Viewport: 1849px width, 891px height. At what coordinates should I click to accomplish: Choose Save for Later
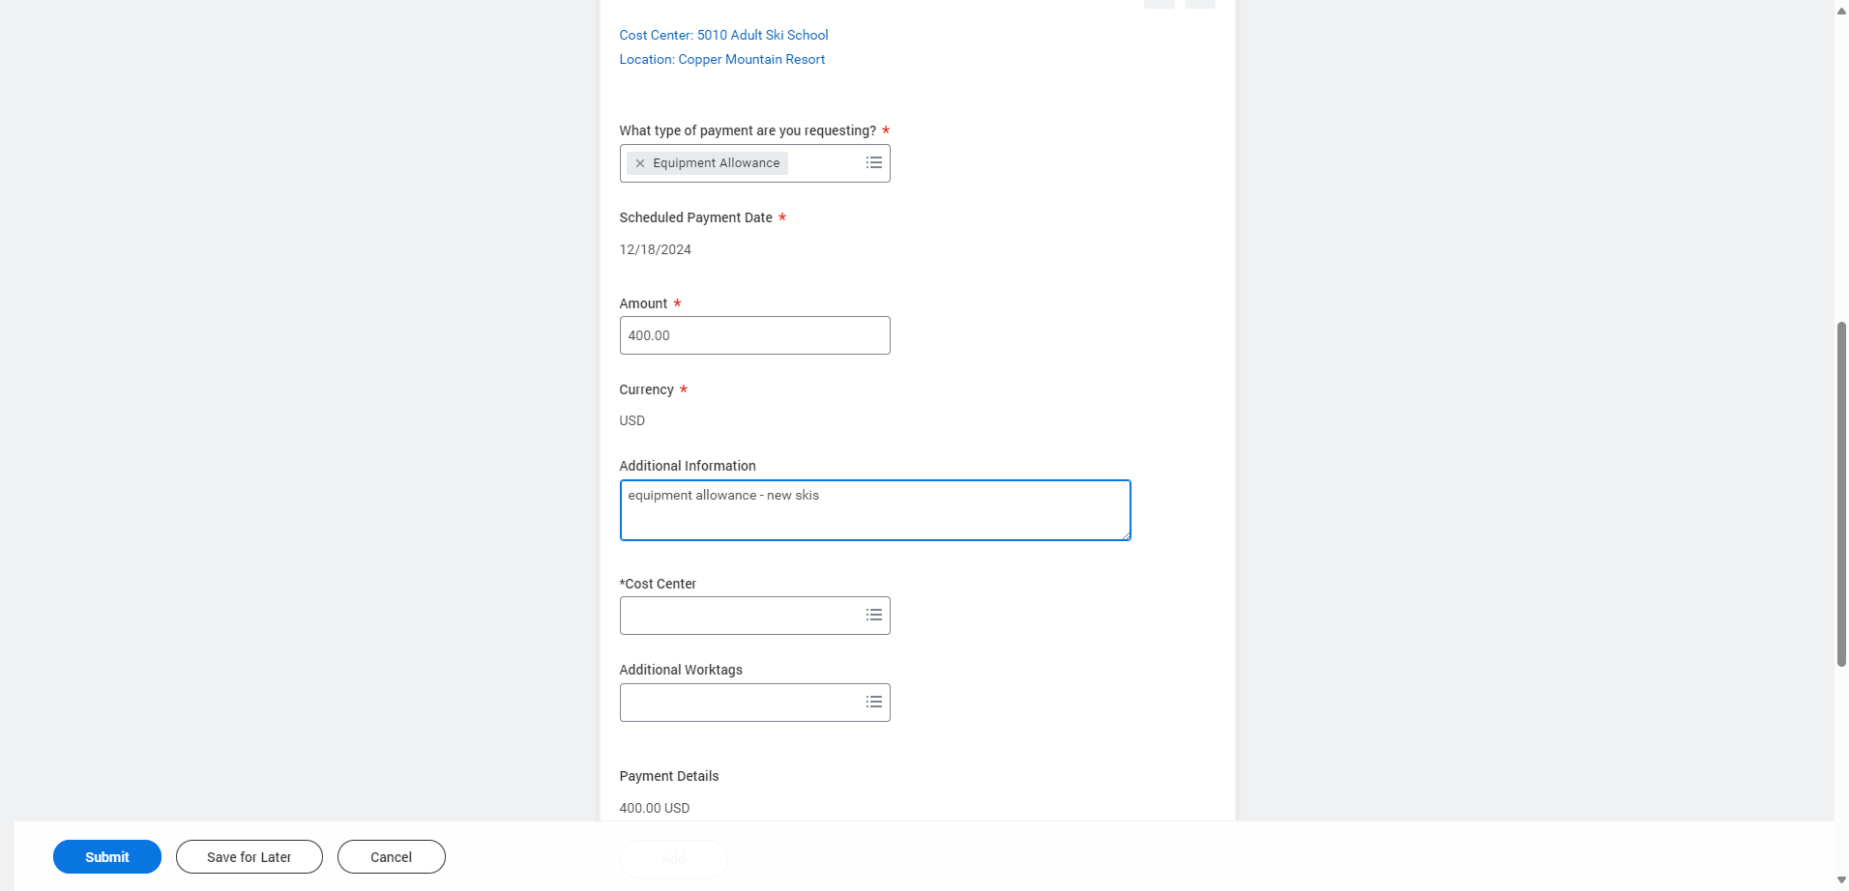point(249,857)
